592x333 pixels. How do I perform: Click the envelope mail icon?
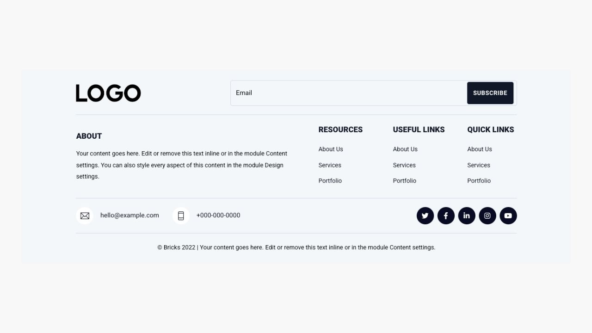pos(85,216)
